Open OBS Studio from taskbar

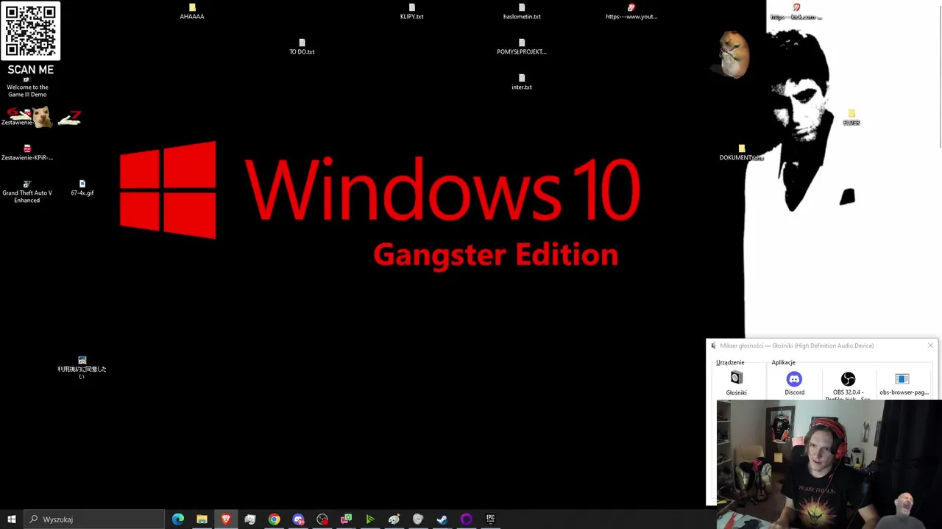[322, 519]
